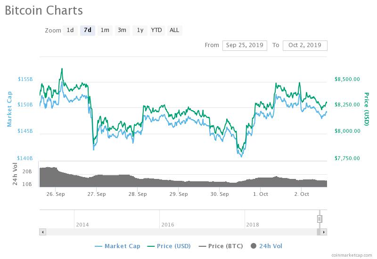This screenshot has height=259, width=377.
Task: Click the vertical Price (USD) axis title
Action: (x=367, y=109)
